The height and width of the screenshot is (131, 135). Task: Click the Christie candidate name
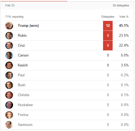(x=23, y=95)
